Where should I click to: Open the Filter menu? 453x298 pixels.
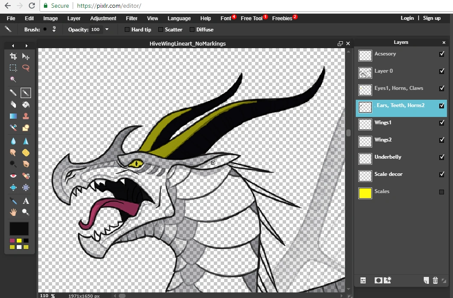pyautogui.click(x=132, y=18)
